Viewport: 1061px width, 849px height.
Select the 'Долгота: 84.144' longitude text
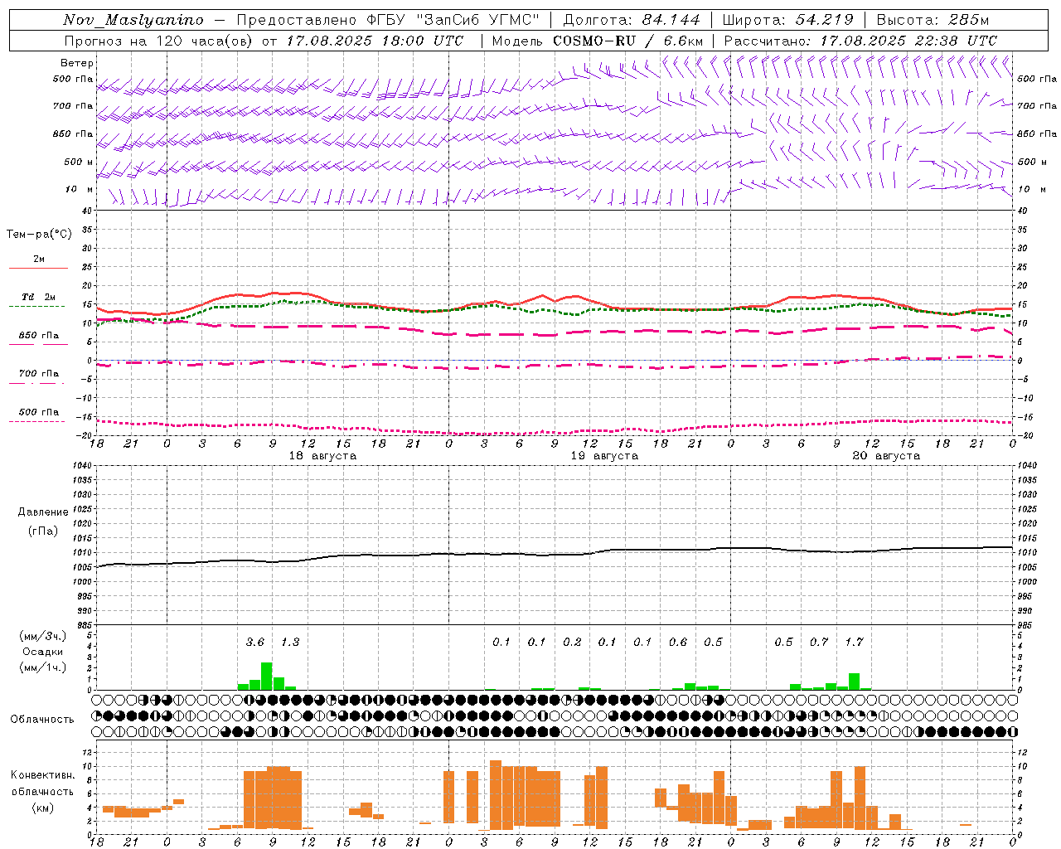[632, 20]
